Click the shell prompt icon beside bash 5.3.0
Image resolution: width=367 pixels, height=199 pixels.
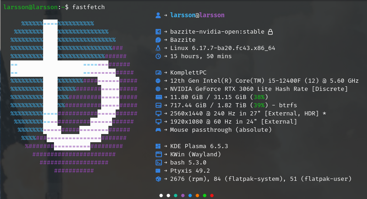pyautogui.click(x=158, y=163)
